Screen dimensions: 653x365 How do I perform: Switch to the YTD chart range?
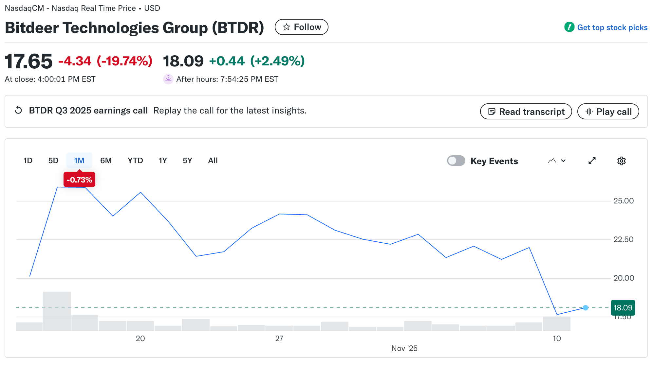135,160
